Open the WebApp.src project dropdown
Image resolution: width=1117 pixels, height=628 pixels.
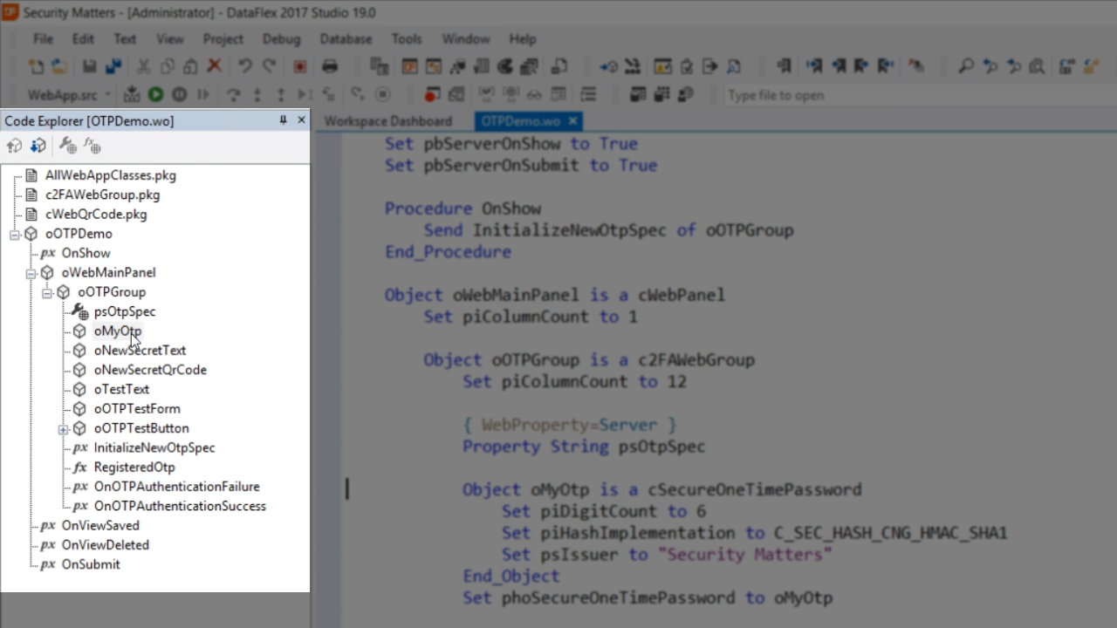108,95
